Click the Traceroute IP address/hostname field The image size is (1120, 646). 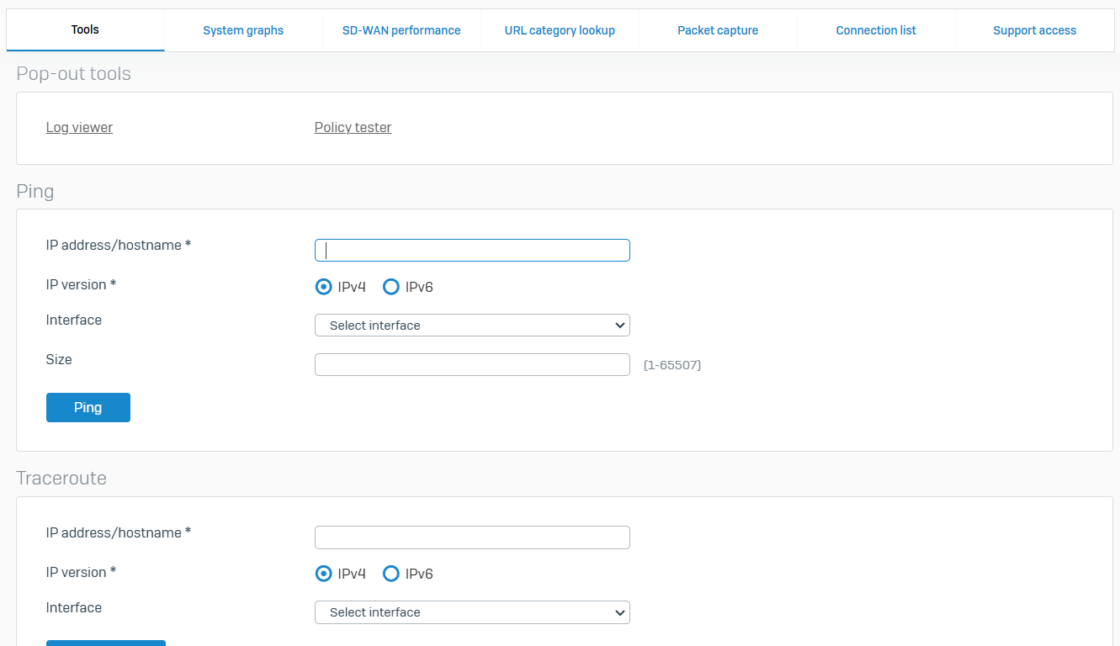point(472,537)
